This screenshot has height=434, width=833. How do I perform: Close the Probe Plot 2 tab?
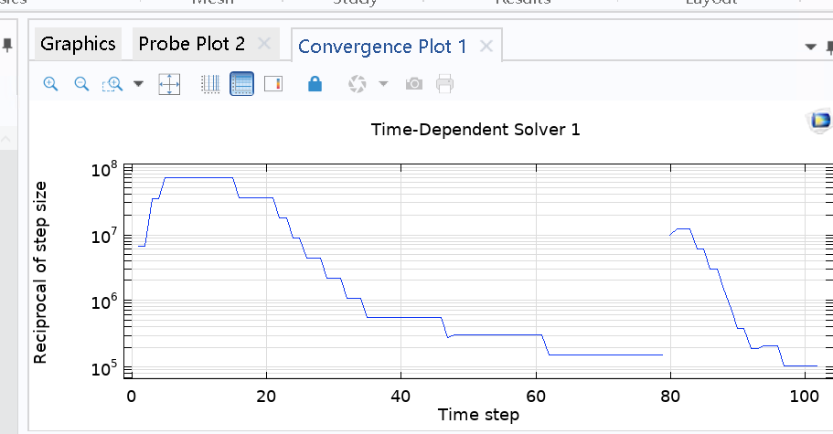264,43
